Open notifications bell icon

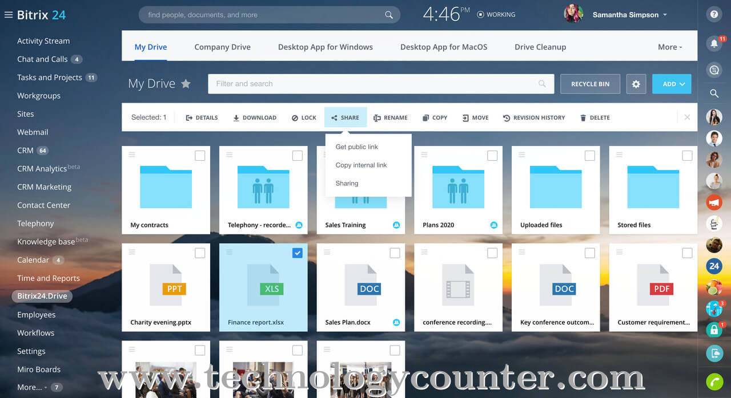[x=714, y=43]
